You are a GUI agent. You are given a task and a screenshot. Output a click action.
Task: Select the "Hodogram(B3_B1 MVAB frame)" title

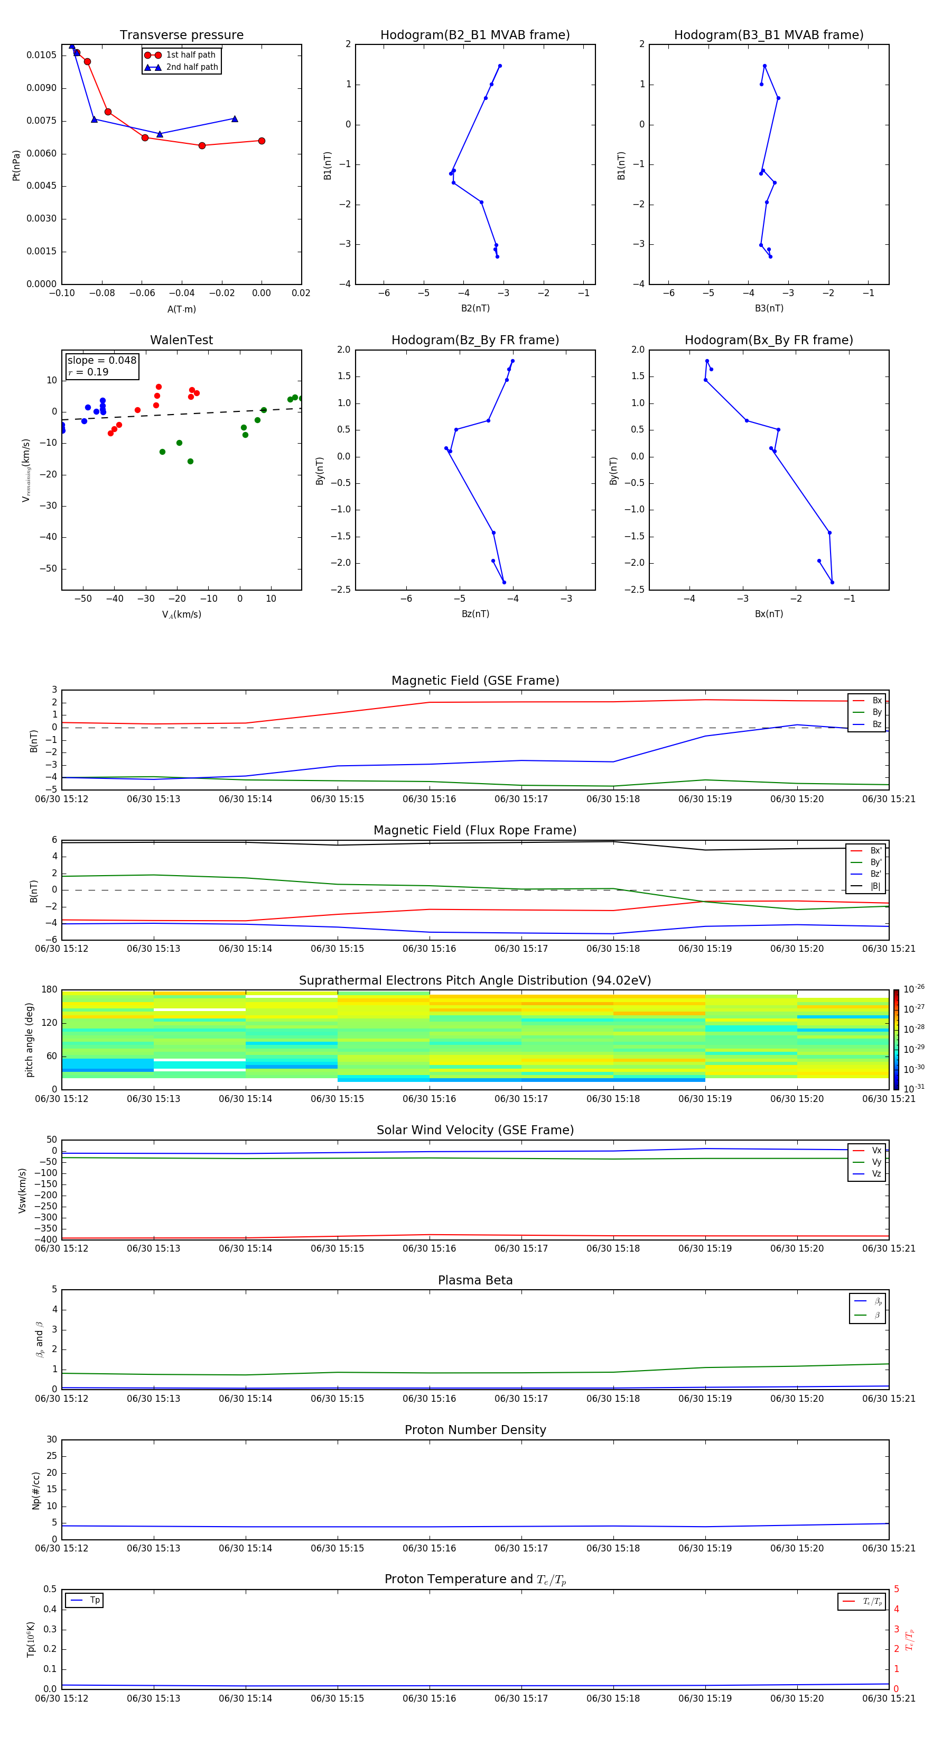coord(769,34)
